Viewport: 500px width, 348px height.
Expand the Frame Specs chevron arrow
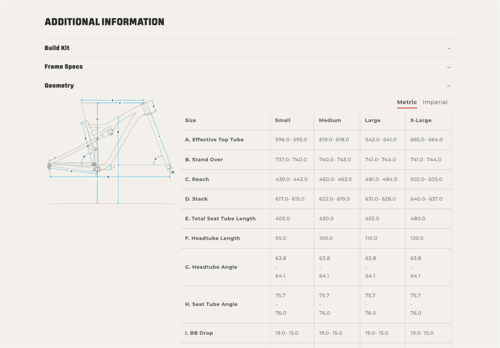(x=449, y=67)
